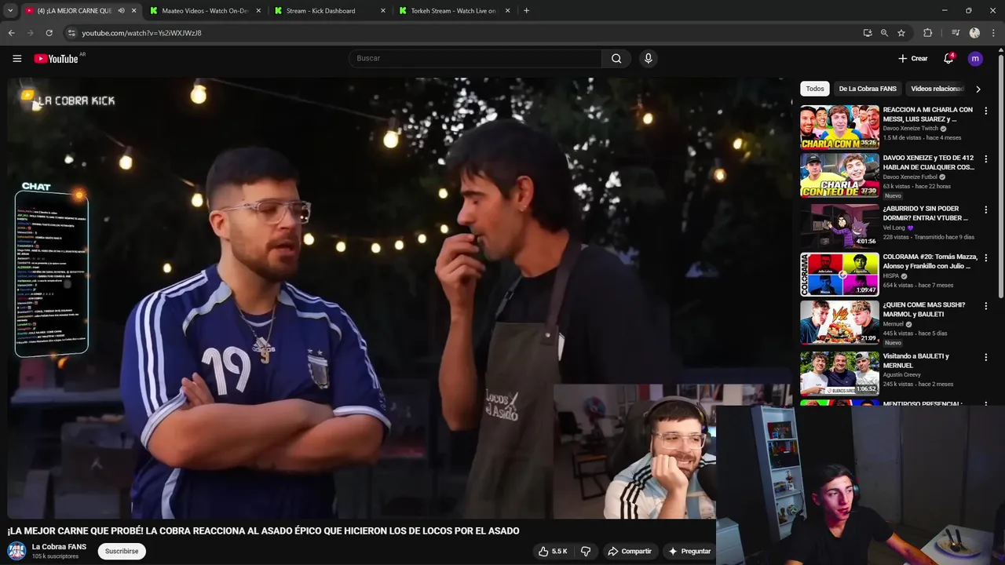This screenshot has width=1005, height=565.
Task: Open '¿QUIEN COME MAS SUSHI?' video title
Action: click(x=924, y=309)
